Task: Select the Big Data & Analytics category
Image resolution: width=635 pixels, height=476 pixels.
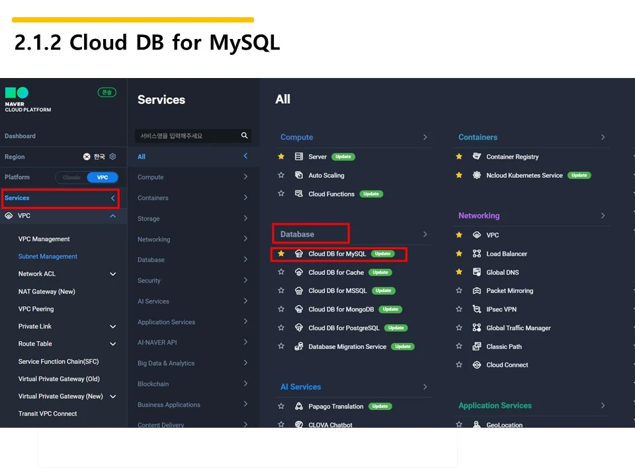Action: pos(193,363)
